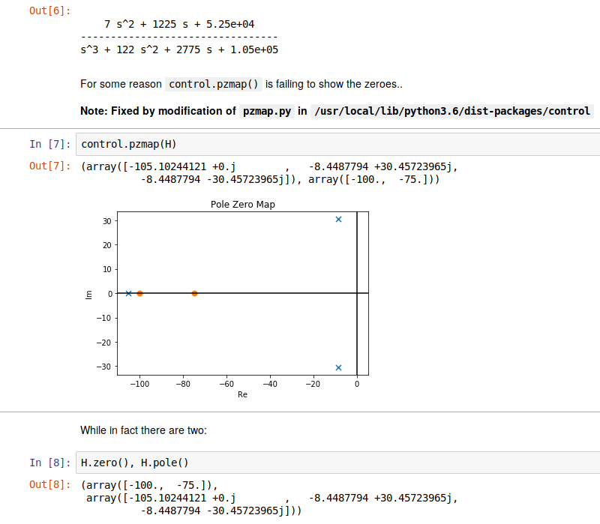Click the denominator 's^3 + 122 s^2 + 2775 s + 1.05e+05'
600x524 pixels.
coord(179,49)
